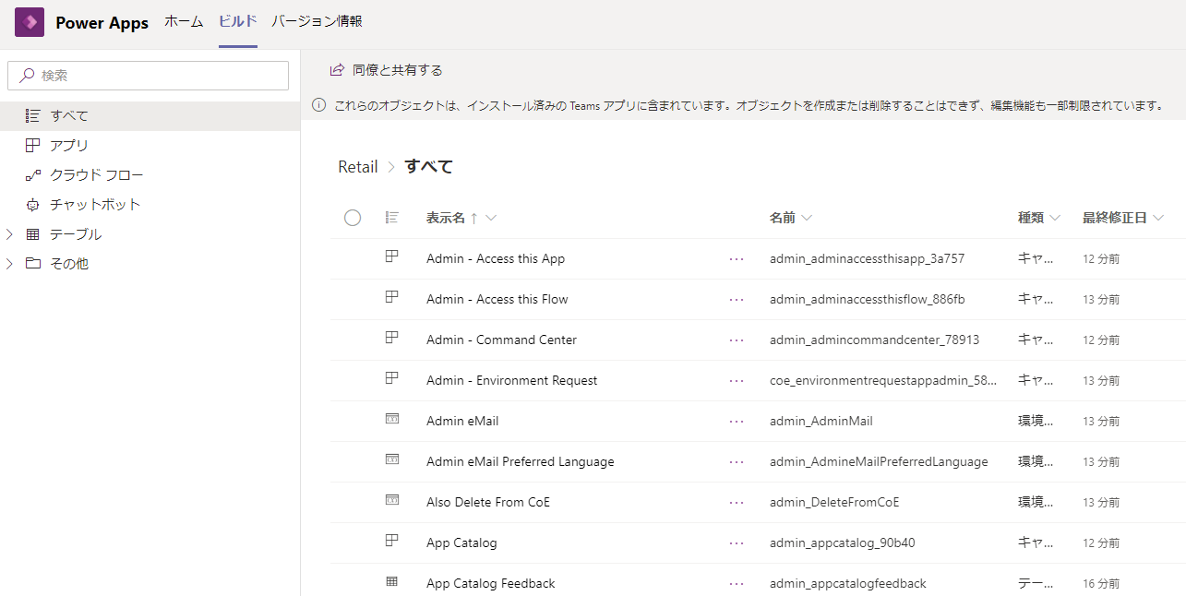
Task: Click the 同僚と共有する button
Action: coord(387,70)
